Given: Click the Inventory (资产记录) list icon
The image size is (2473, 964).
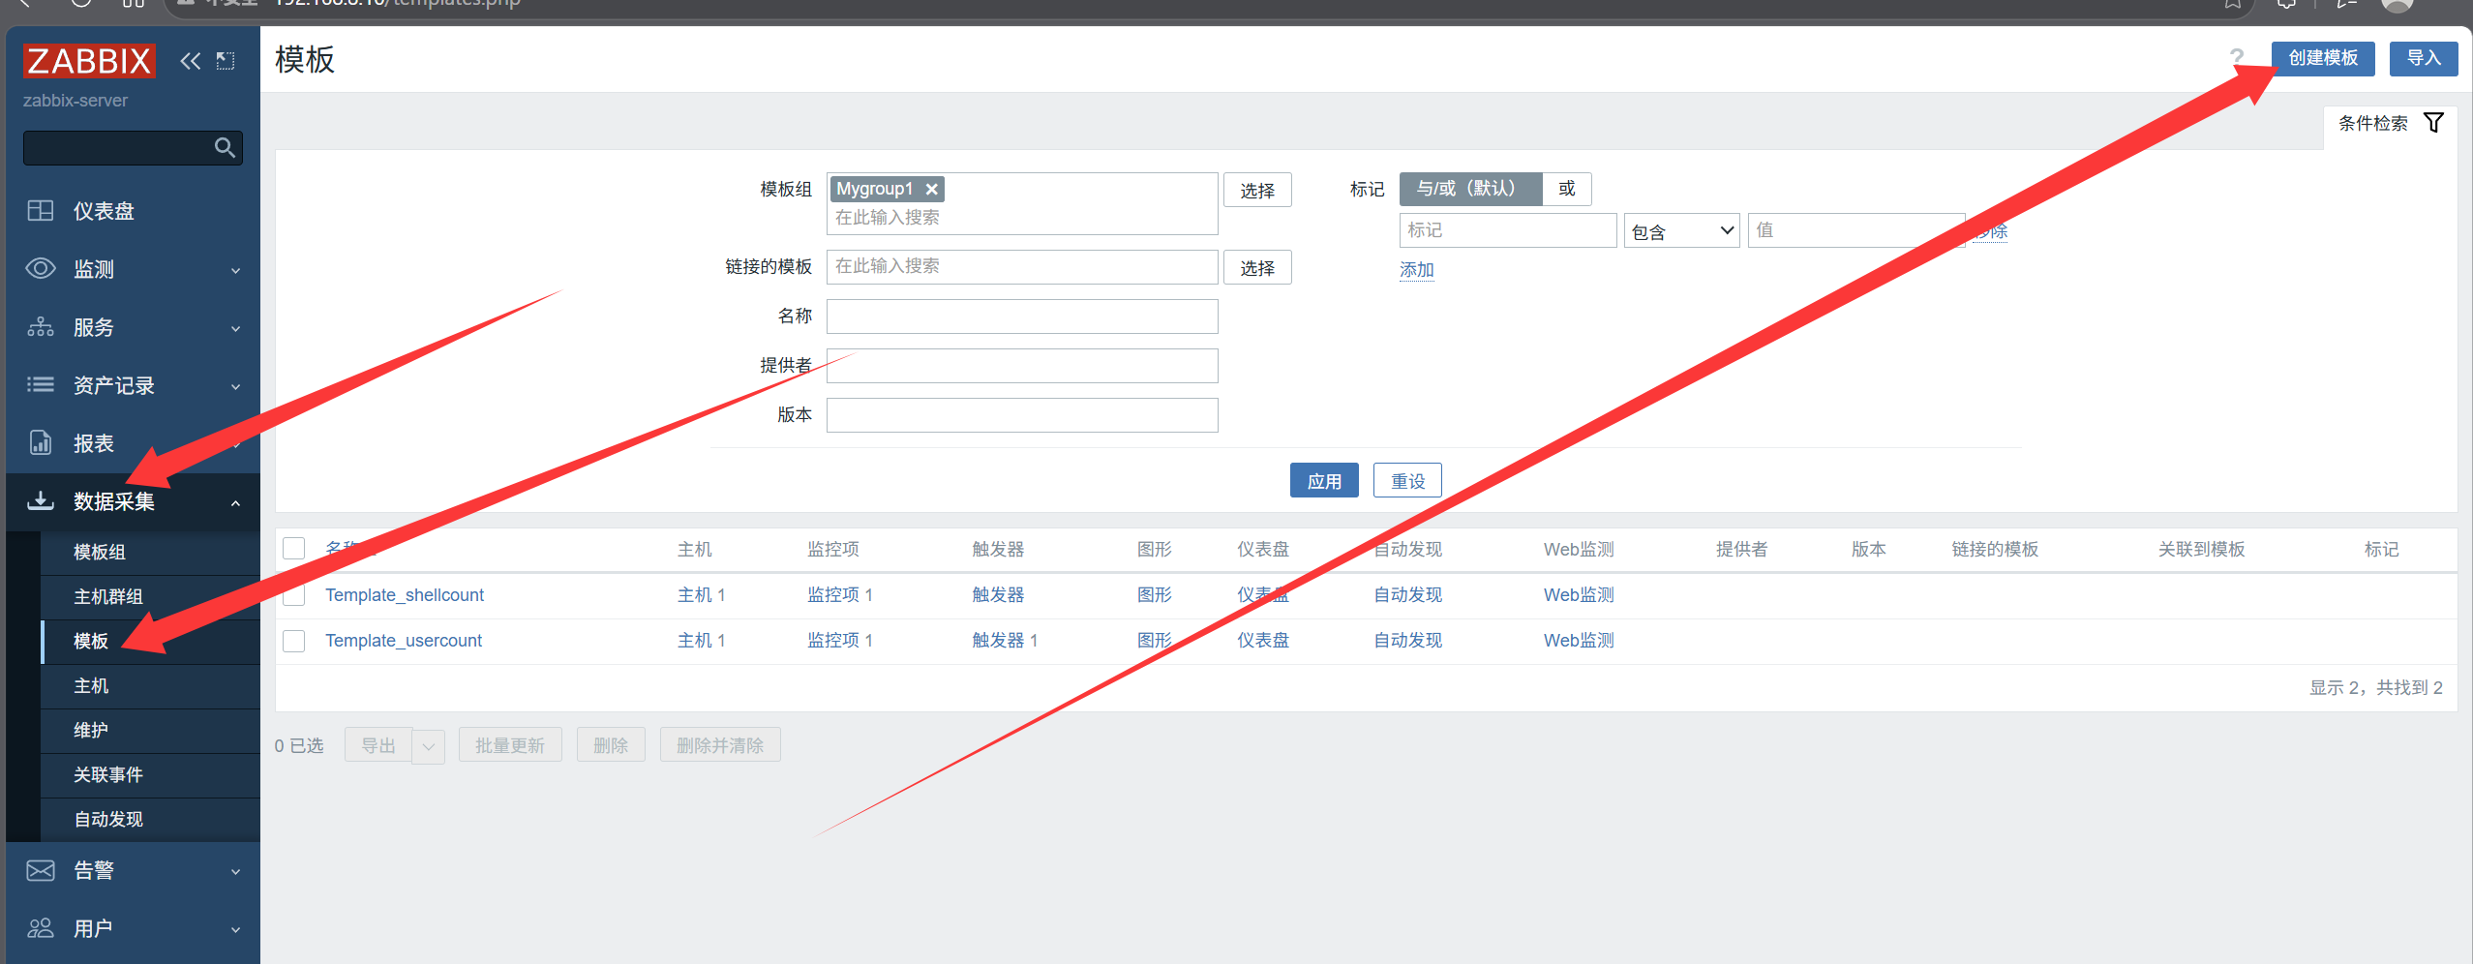Looking at the screenshot, I should point(41,385).
